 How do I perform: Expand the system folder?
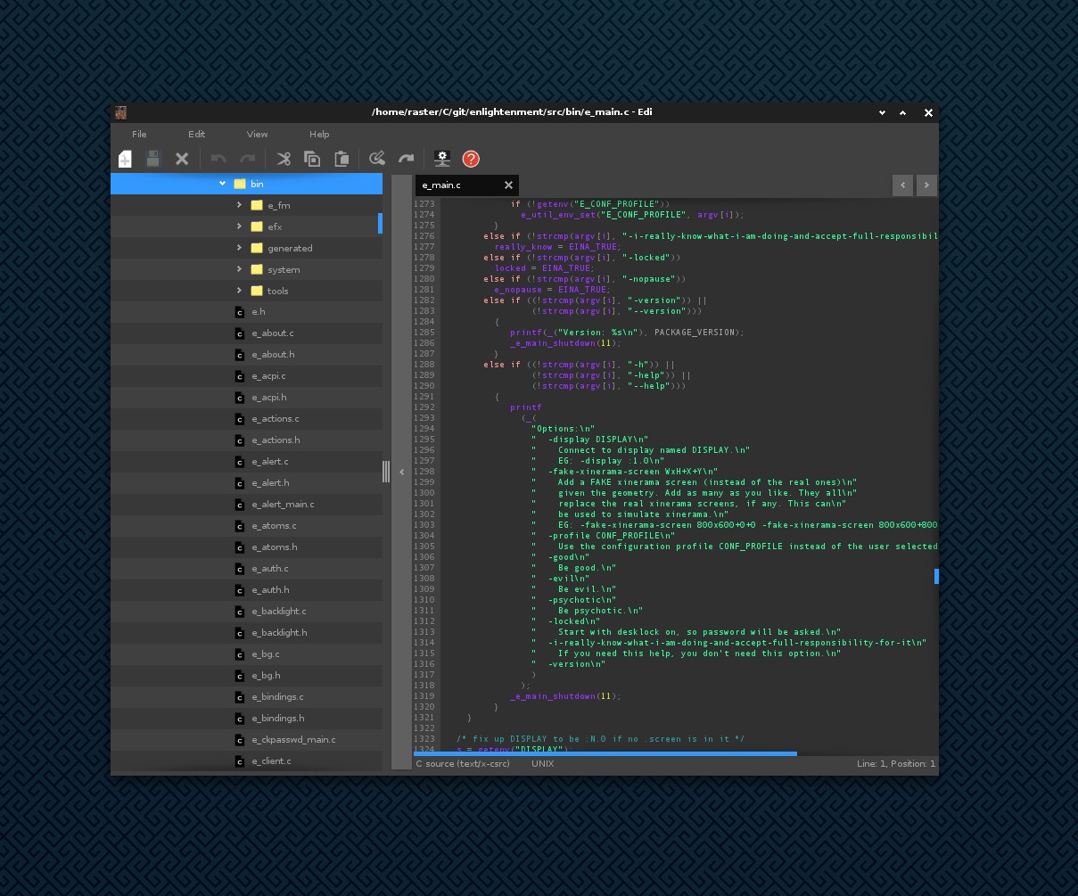(239, 269)
